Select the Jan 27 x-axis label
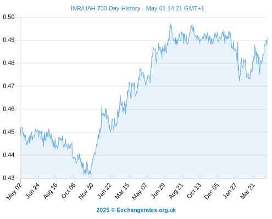The width and height of the screenshot is (272, 219). click(230, 191)
